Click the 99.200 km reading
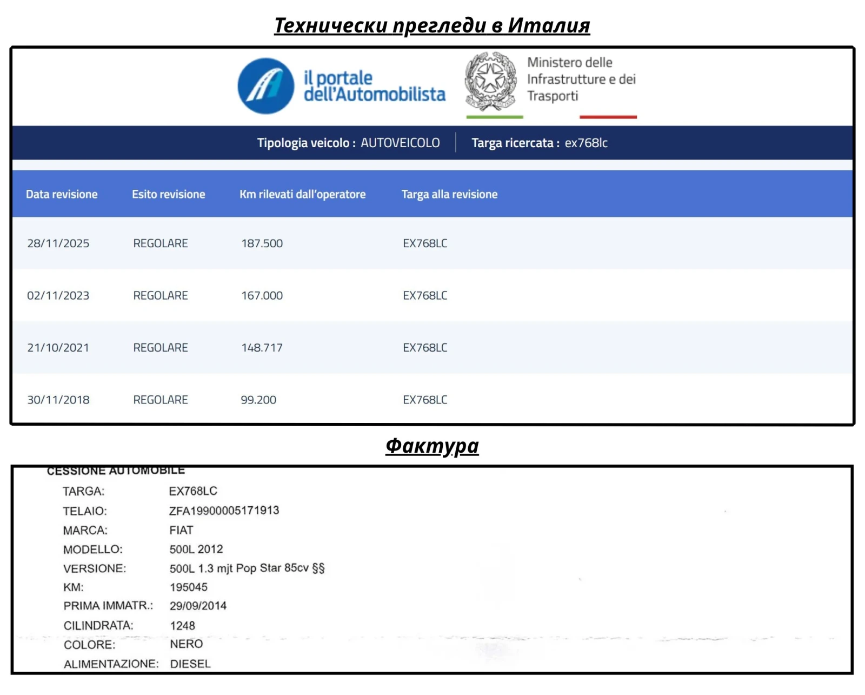The image size is (865, 695). tap(258, 400)
